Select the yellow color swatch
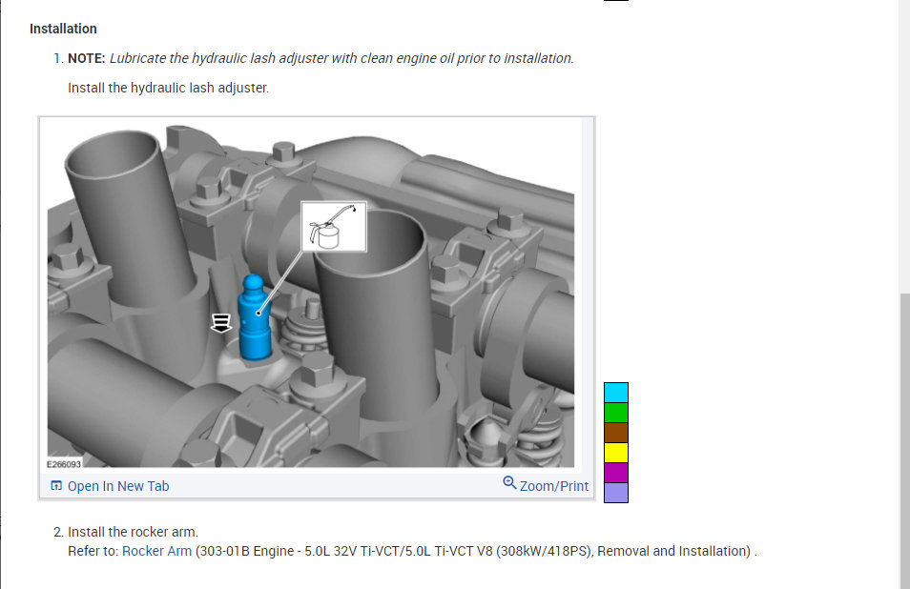This screenshot has width=910, height=589. click(616, 453)
